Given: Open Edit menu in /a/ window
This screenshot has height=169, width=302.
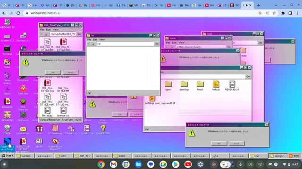Looking at the screenshot, I should click(95, 39).
